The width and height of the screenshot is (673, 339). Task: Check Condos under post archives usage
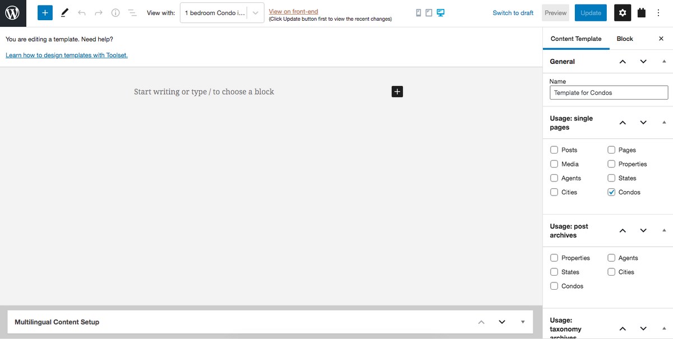click(x=554, y=286)
